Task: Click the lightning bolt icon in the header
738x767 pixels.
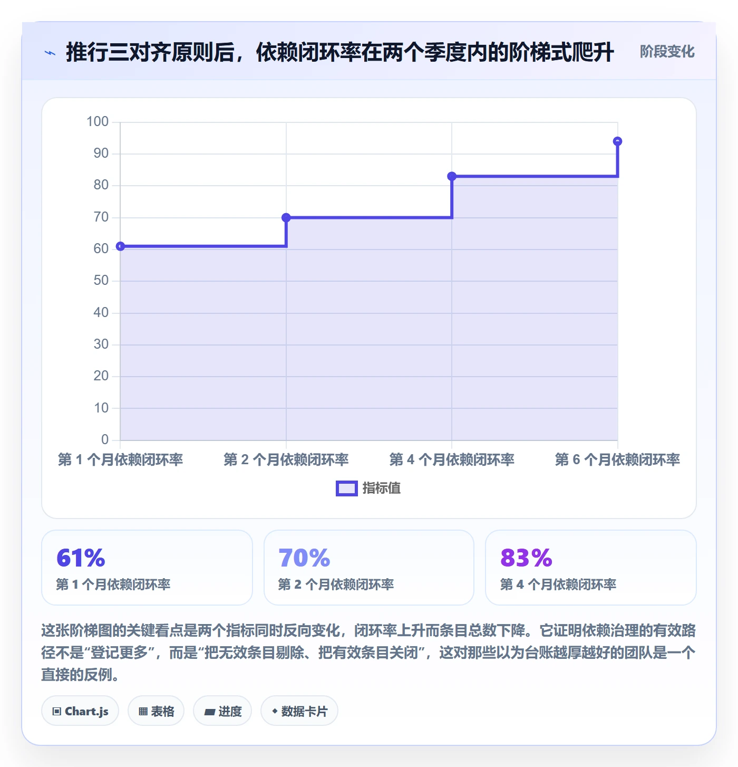Action: point(50,53)
